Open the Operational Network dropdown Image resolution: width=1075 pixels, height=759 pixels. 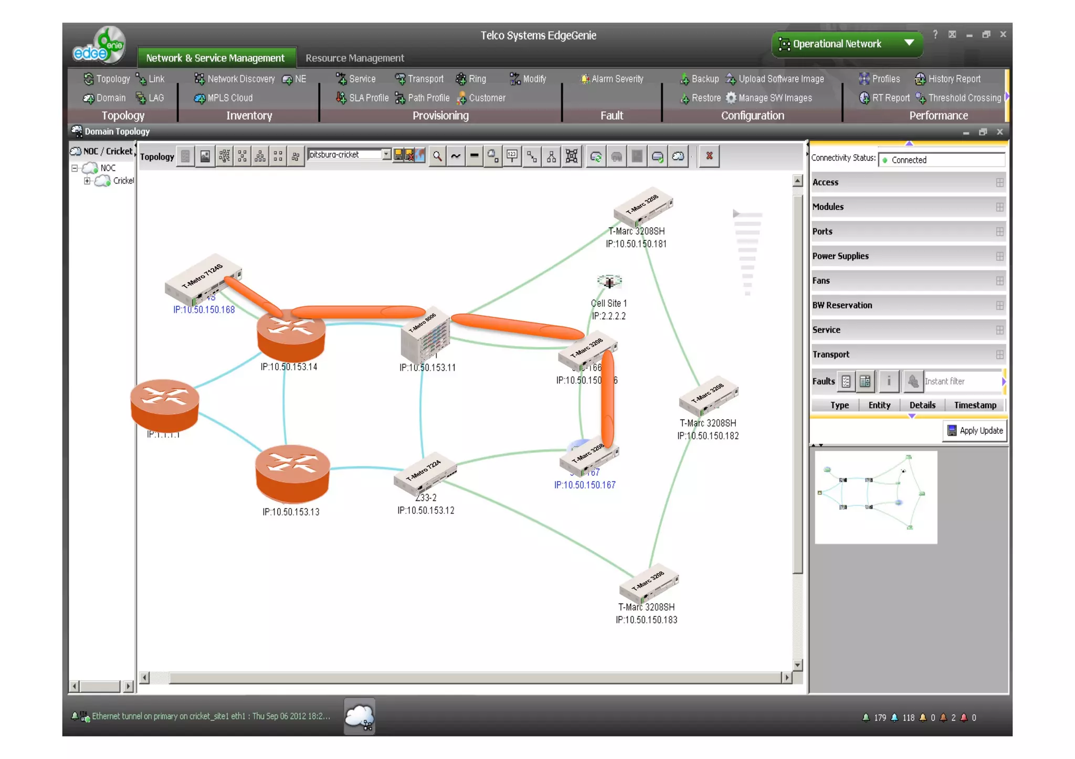(x=909, y=44)
